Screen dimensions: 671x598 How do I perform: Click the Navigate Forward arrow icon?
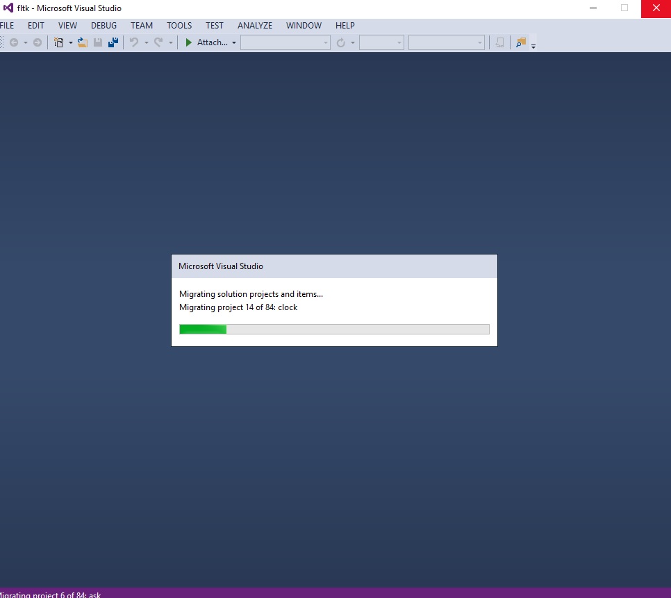38,42
